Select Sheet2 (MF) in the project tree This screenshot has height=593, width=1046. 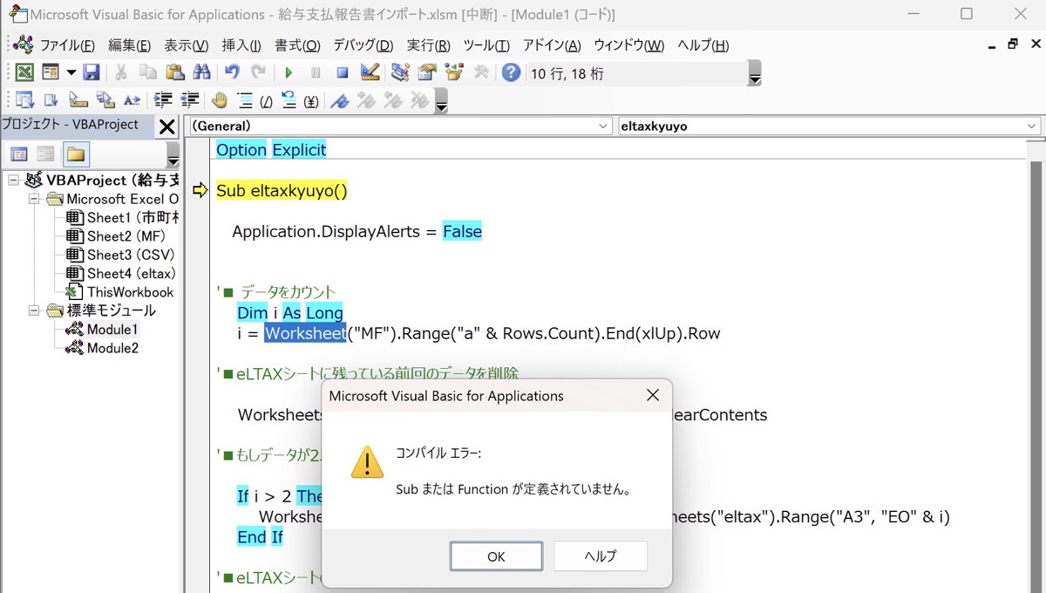126,235
